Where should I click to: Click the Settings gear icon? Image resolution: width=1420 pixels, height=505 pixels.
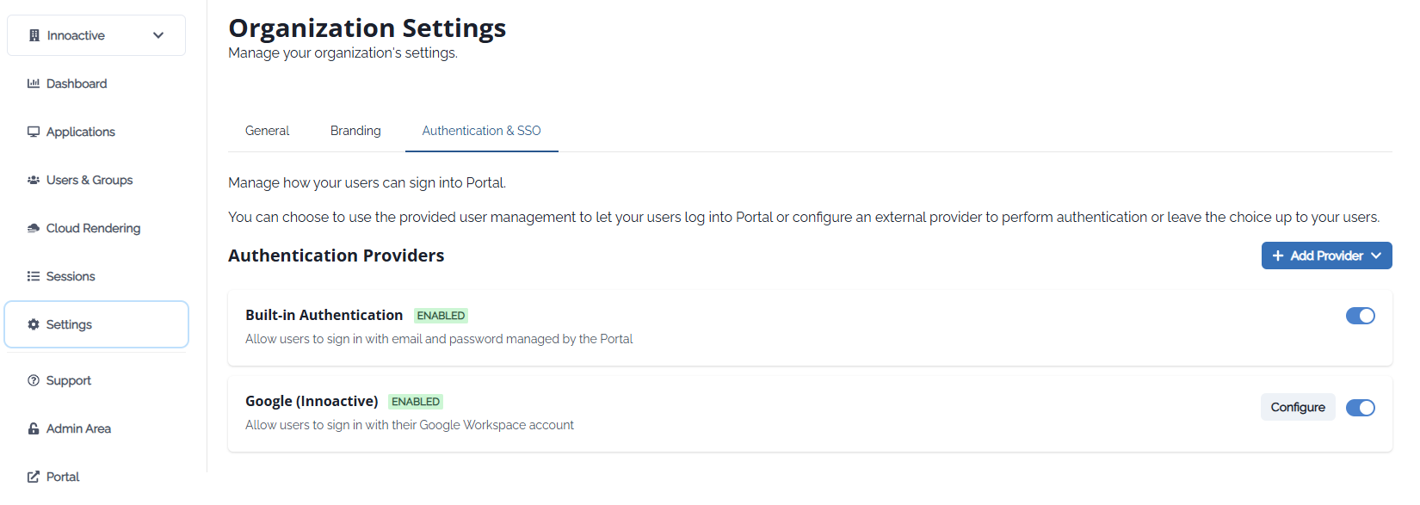[x=34, y=324]
